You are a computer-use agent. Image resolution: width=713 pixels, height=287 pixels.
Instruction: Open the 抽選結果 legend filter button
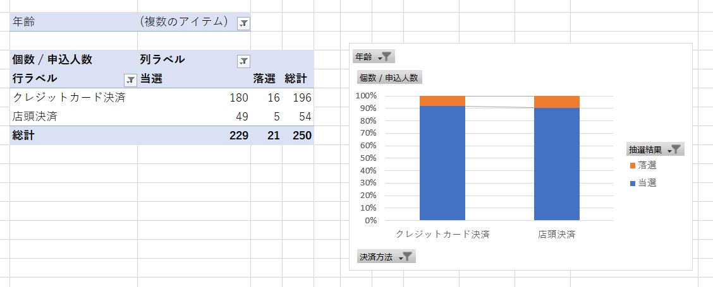pyautogui.click(x=655, y=149)
